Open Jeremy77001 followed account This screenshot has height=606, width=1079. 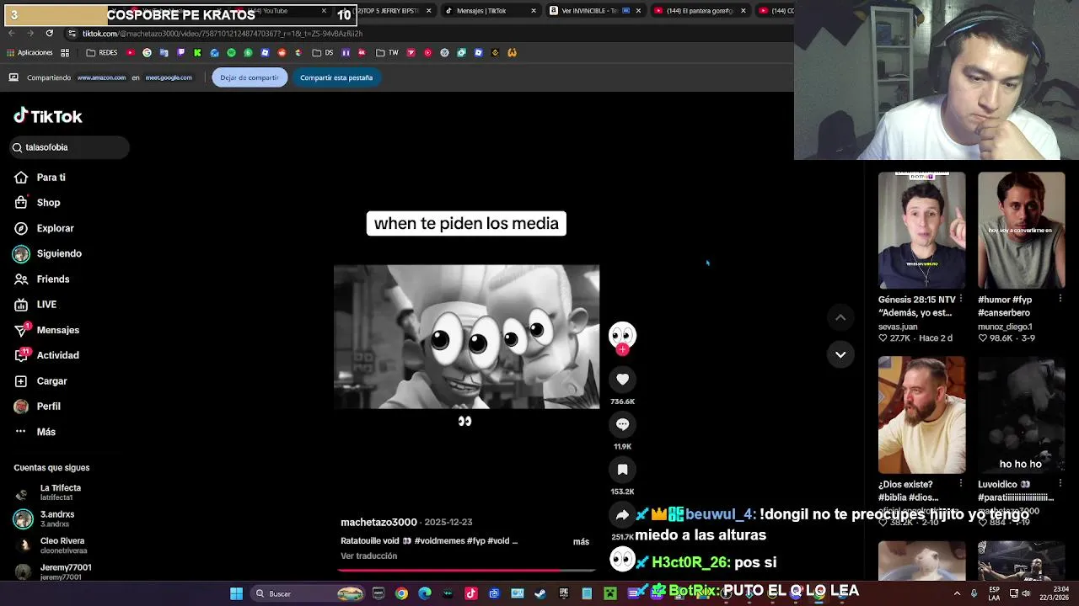[x=53, y=571]
